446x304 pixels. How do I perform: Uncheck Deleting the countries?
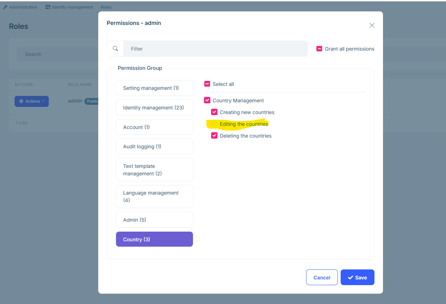[x=214, y=136]
